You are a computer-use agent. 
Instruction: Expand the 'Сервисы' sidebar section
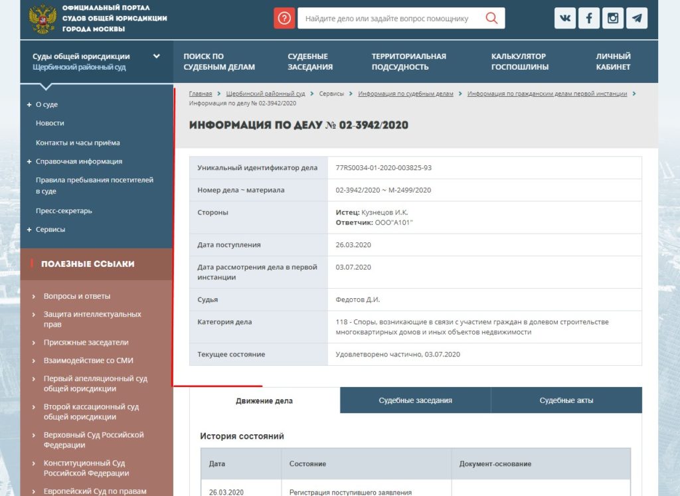pyautogui.click(x=29, y=229)
